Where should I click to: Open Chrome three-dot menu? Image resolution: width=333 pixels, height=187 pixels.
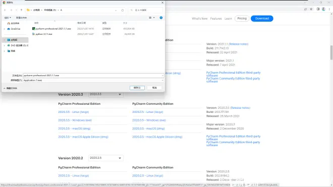click(x=329, y=9)
